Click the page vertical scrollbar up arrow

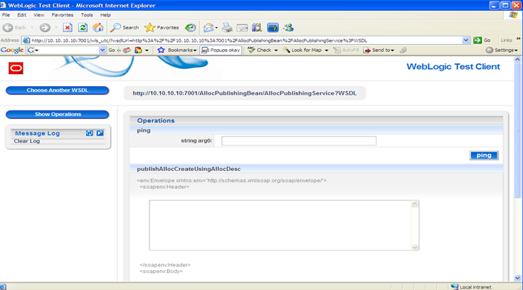(x=517, y=59)
